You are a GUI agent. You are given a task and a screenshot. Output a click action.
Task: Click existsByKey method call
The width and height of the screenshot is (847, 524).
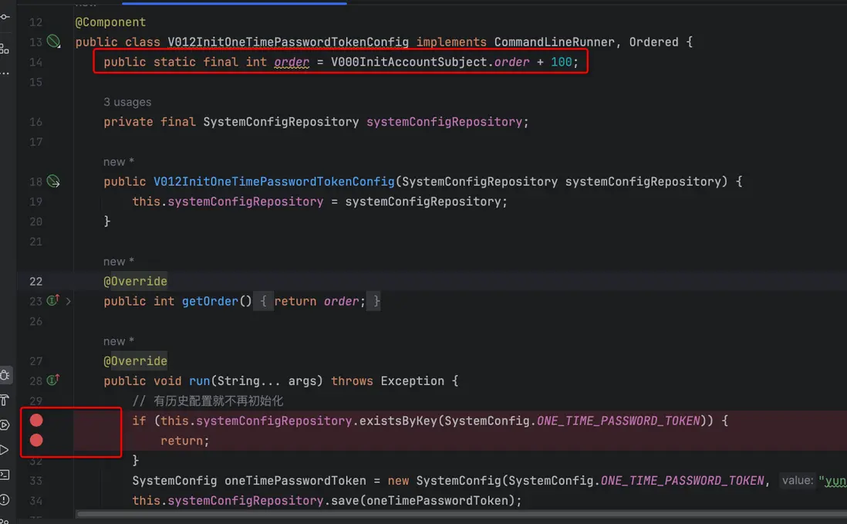[398, 421]
